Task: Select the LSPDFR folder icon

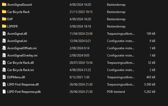Action: [4, 26]
